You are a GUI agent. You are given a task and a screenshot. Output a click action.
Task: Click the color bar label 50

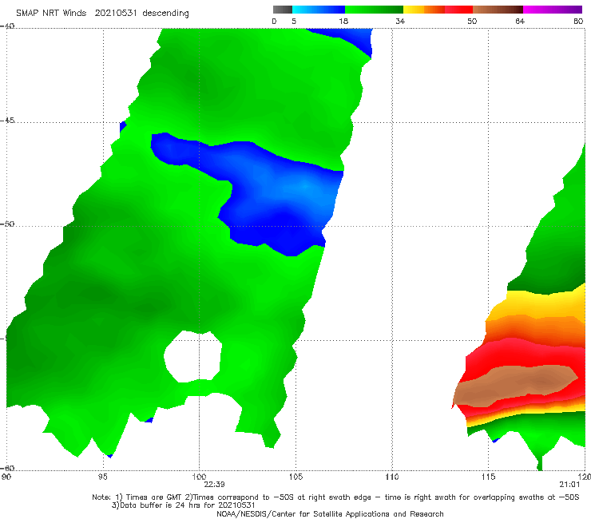click(472, 21)
